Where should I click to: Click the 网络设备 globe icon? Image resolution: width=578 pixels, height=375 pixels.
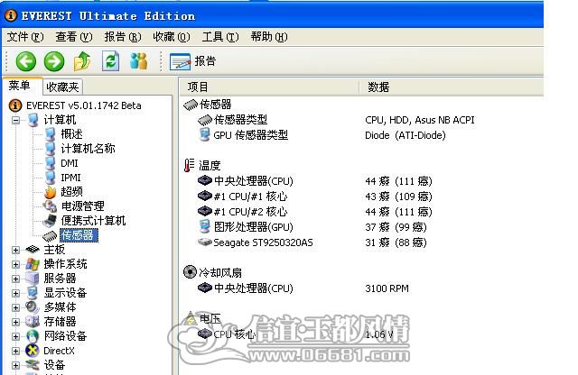(33, 336)
